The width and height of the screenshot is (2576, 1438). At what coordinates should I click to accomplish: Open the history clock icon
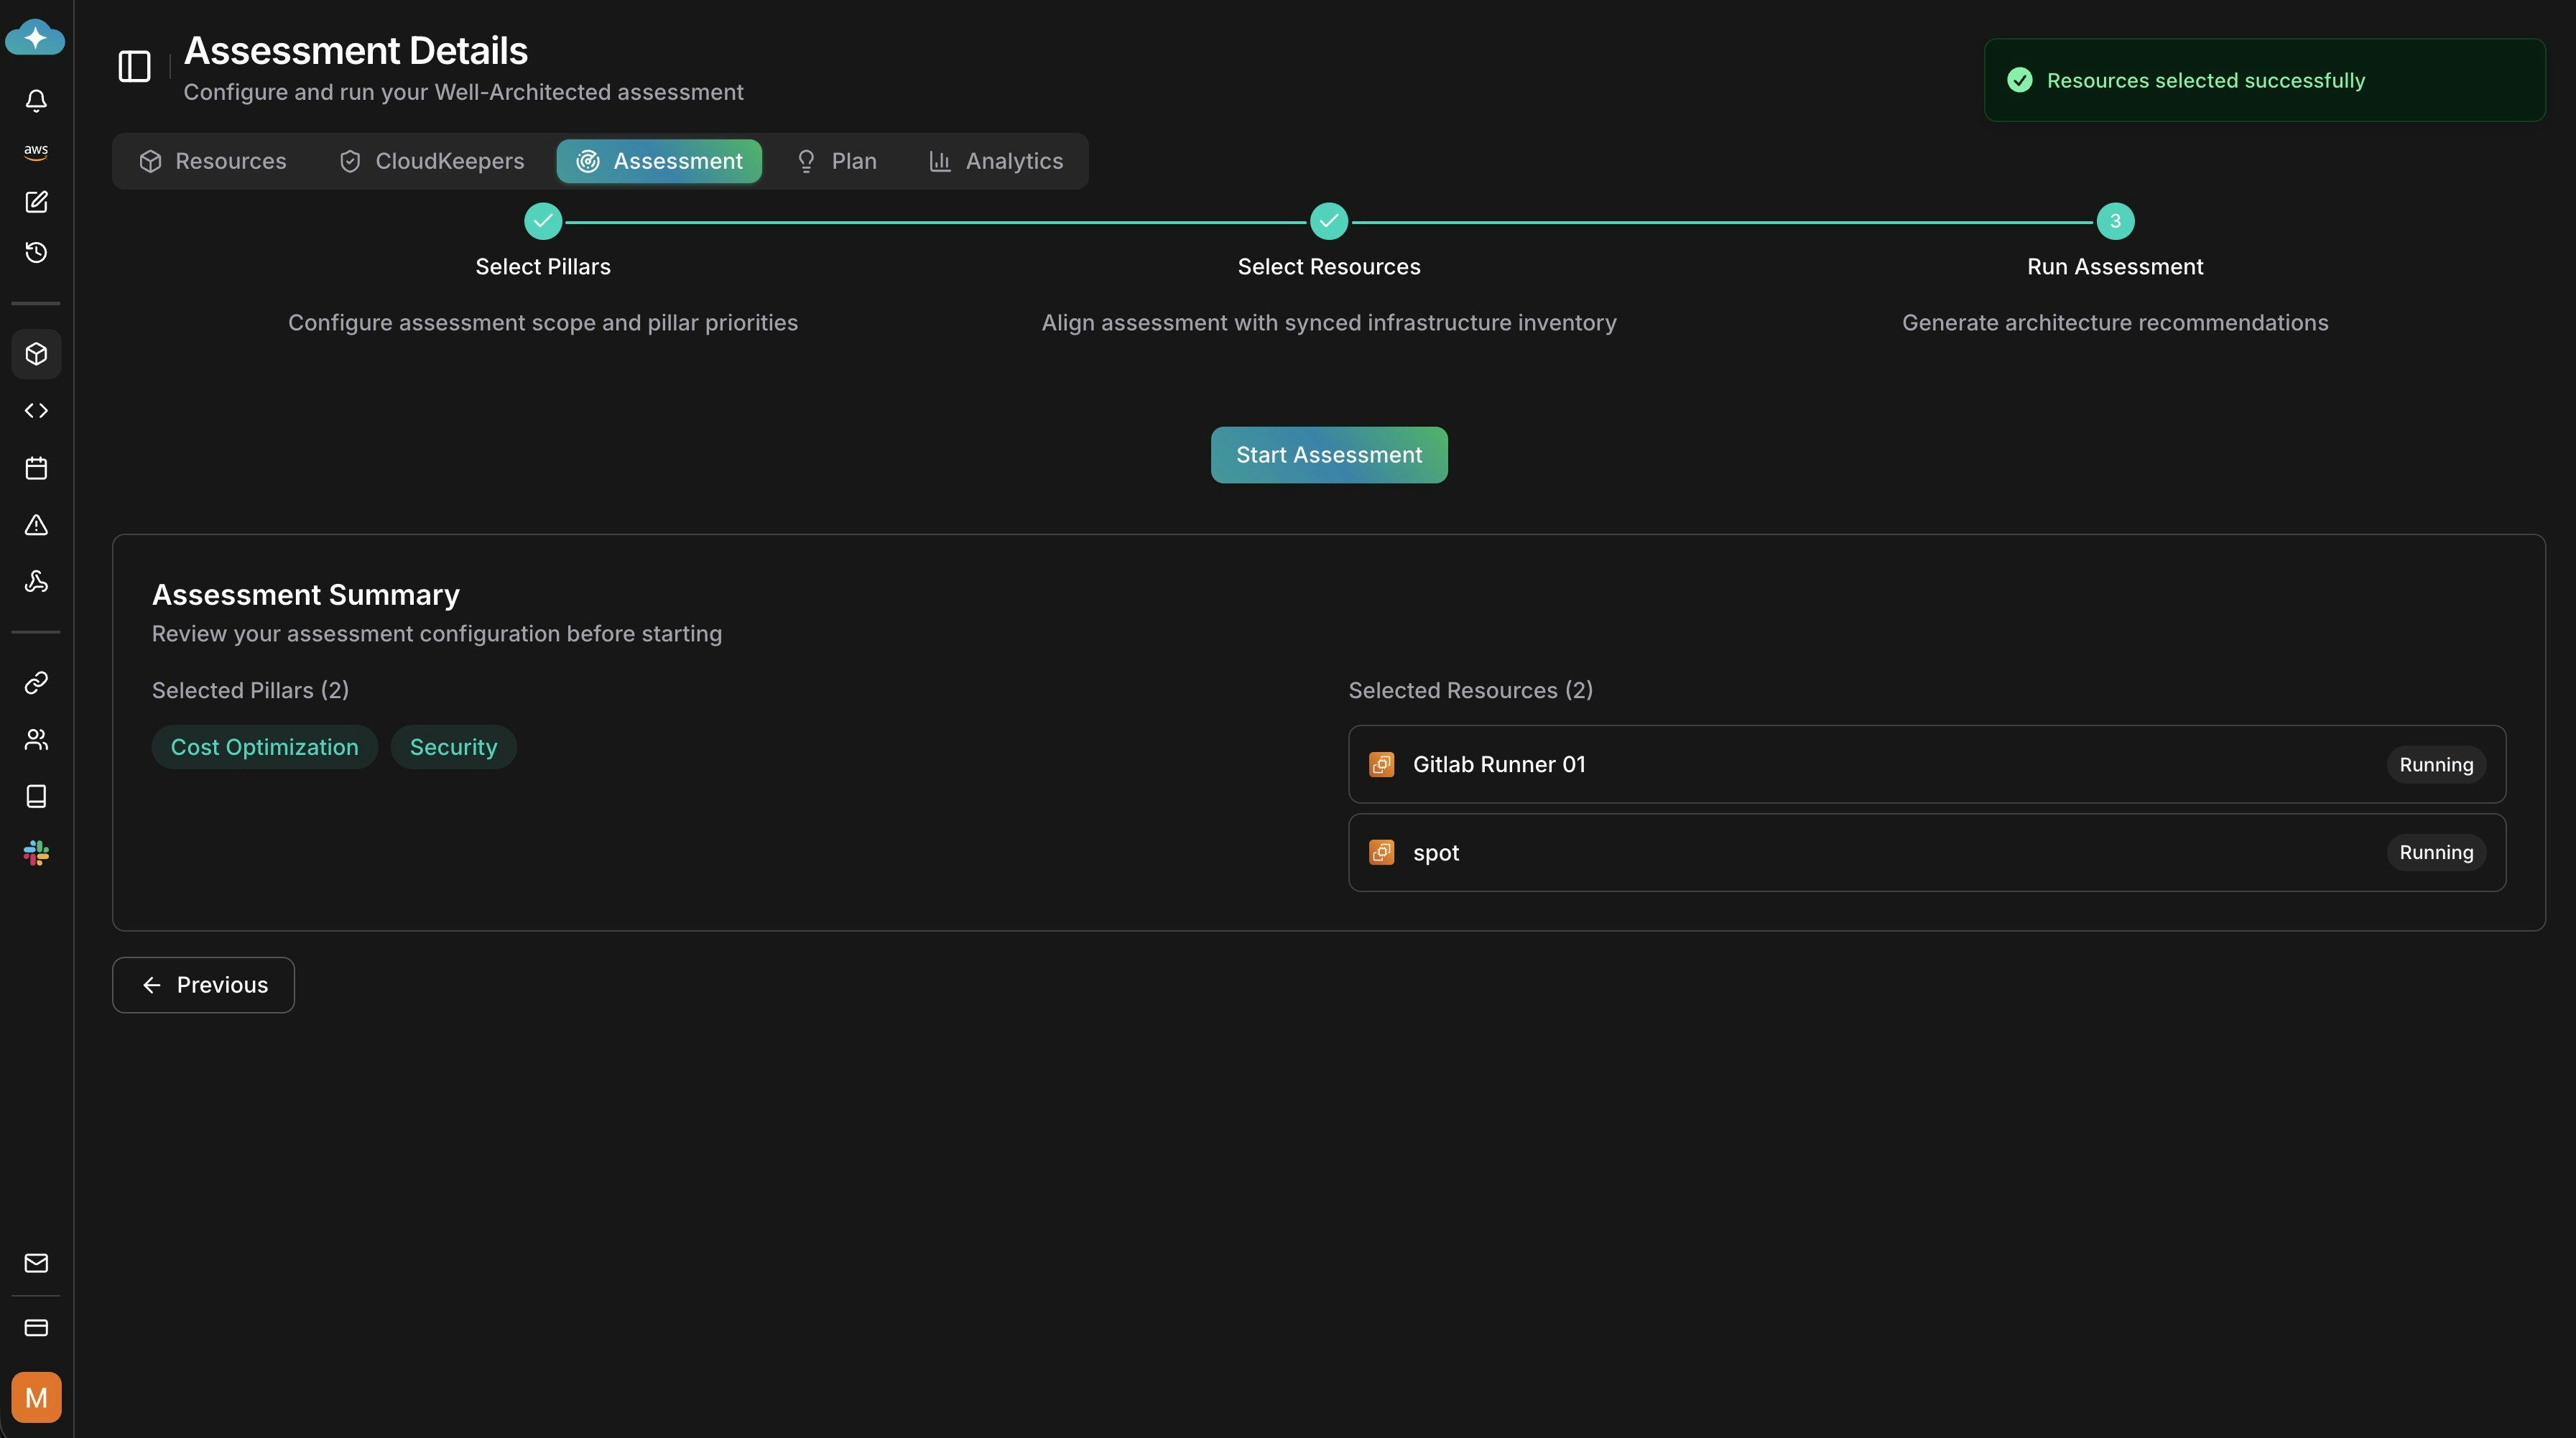coord(36,252)
